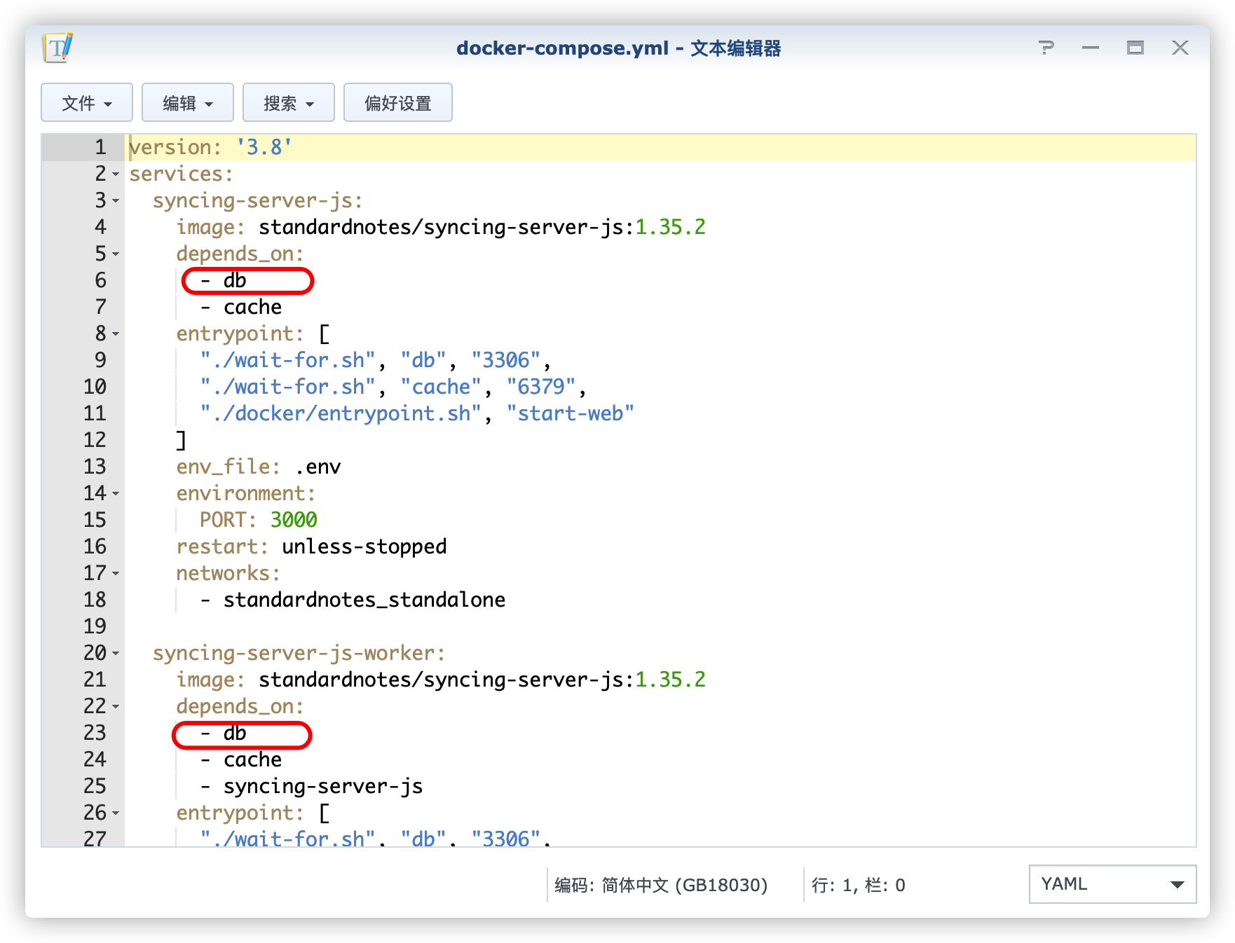
Task: Open the YAML language dropdown
Action: pyautogui.click(x=1112, y=884)
